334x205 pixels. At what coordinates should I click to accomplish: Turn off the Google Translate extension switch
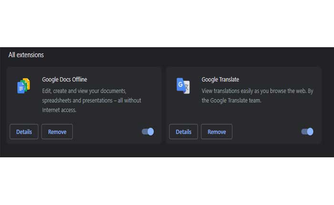point(307,132)
